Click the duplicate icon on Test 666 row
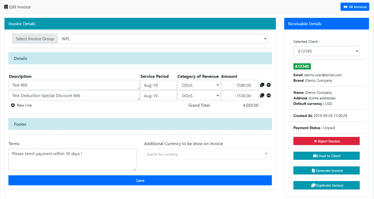374x199 pixels. tap(262, 85)
